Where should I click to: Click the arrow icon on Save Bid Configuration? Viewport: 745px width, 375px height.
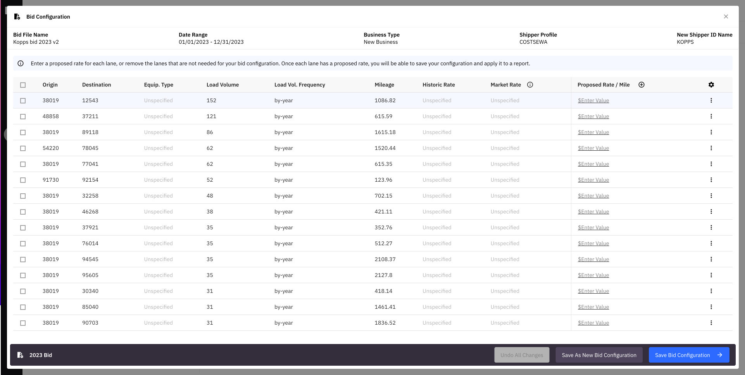click(x=720, y=355)
